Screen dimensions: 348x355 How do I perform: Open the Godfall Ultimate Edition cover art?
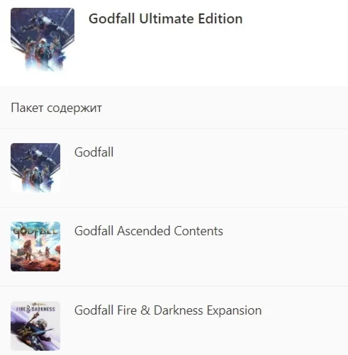click(43, 40)
